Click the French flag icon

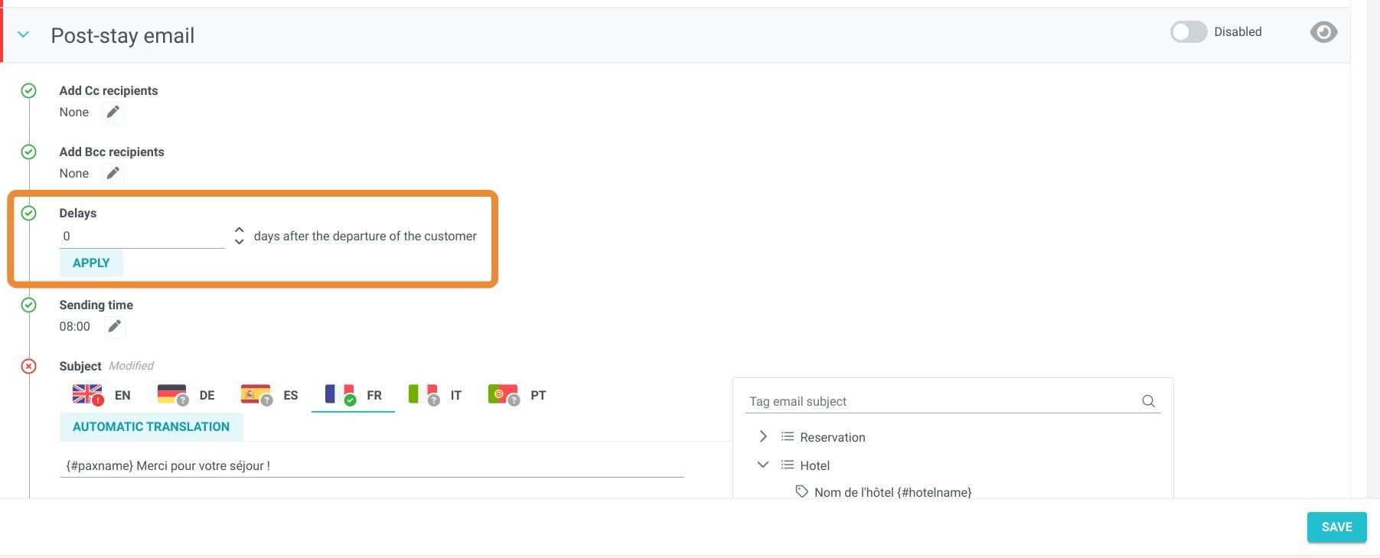pyautogui.click(x=339, y=394)
